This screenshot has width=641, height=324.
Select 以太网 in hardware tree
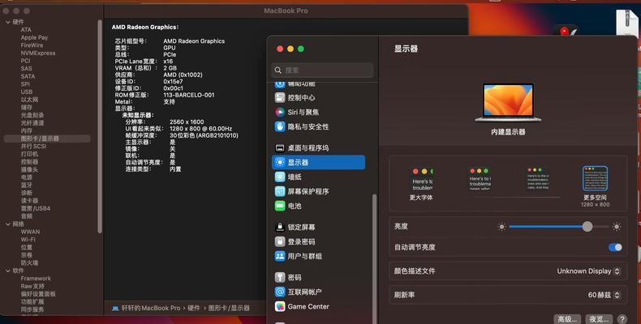[29, 100]
